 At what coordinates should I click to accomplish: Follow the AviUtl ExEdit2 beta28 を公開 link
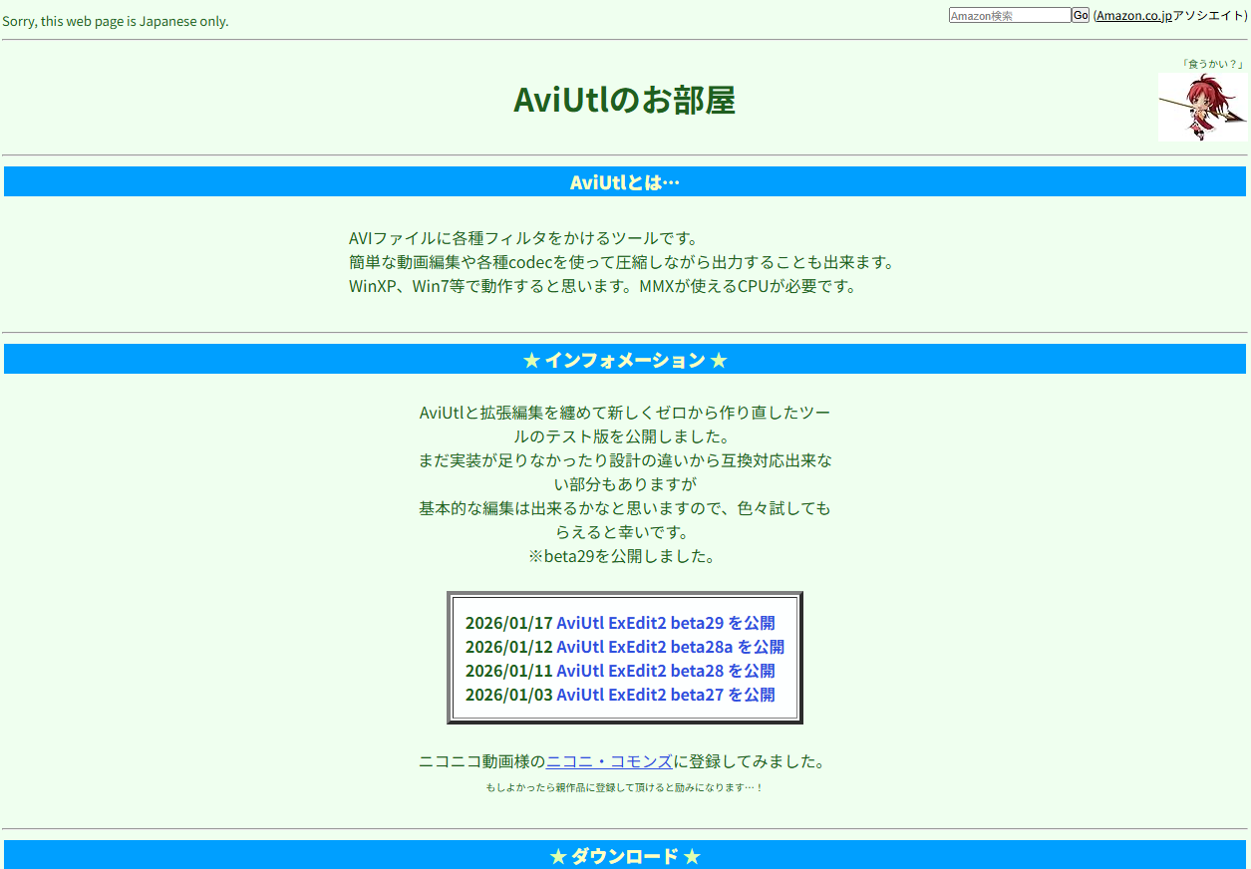tap(665, 671)
